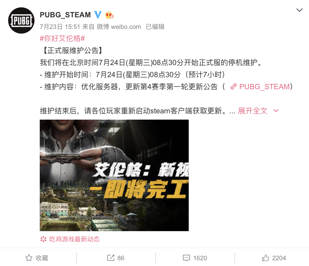Click the repost share icon with 86
309x266 pixels.
[x=111, y=258]
